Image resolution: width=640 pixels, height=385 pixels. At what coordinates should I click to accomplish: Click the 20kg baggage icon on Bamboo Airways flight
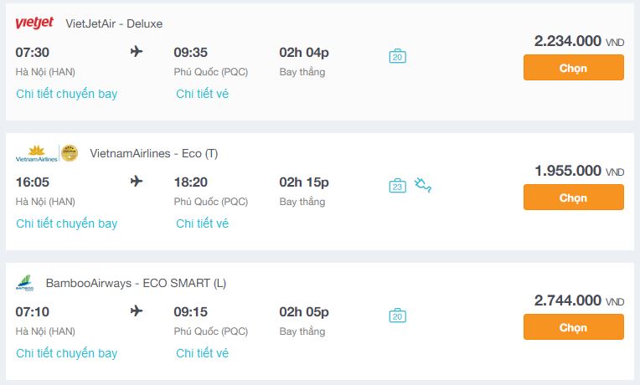(398, 316)
